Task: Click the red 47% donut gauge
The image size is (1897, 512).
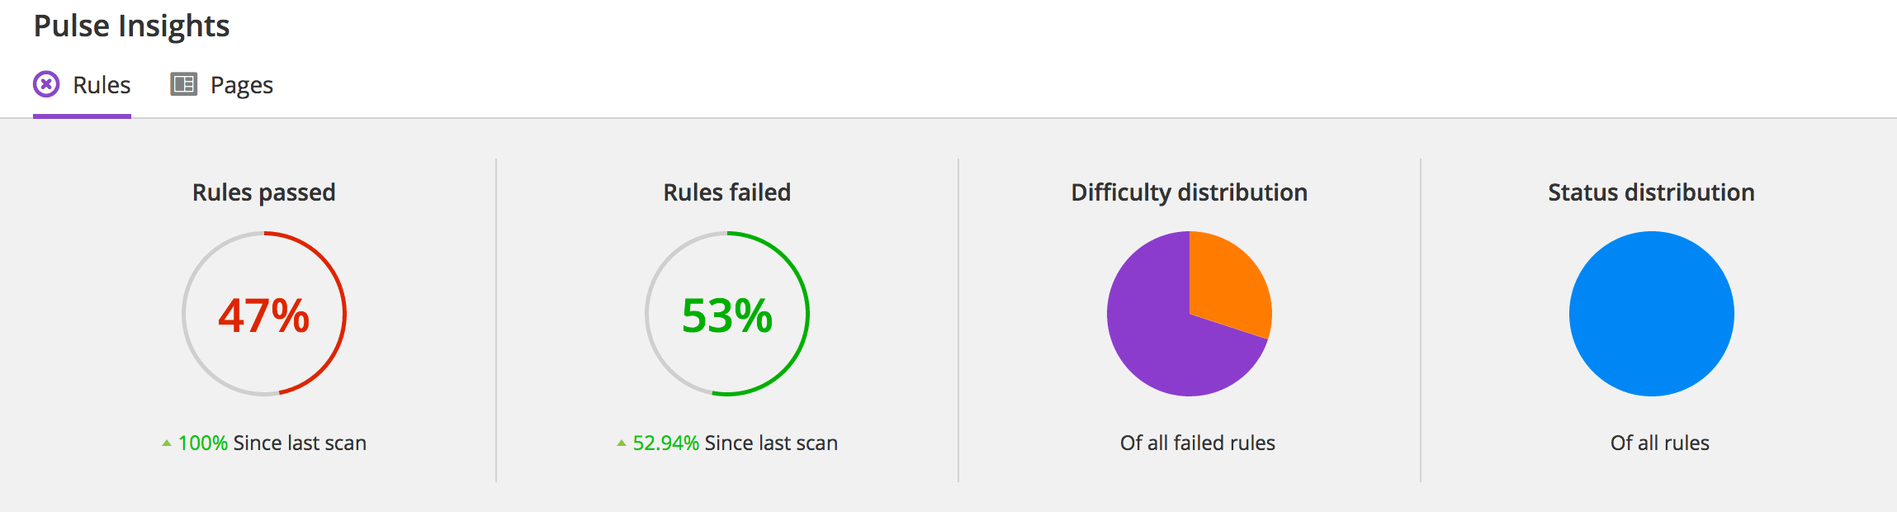Action: [265, 314]
